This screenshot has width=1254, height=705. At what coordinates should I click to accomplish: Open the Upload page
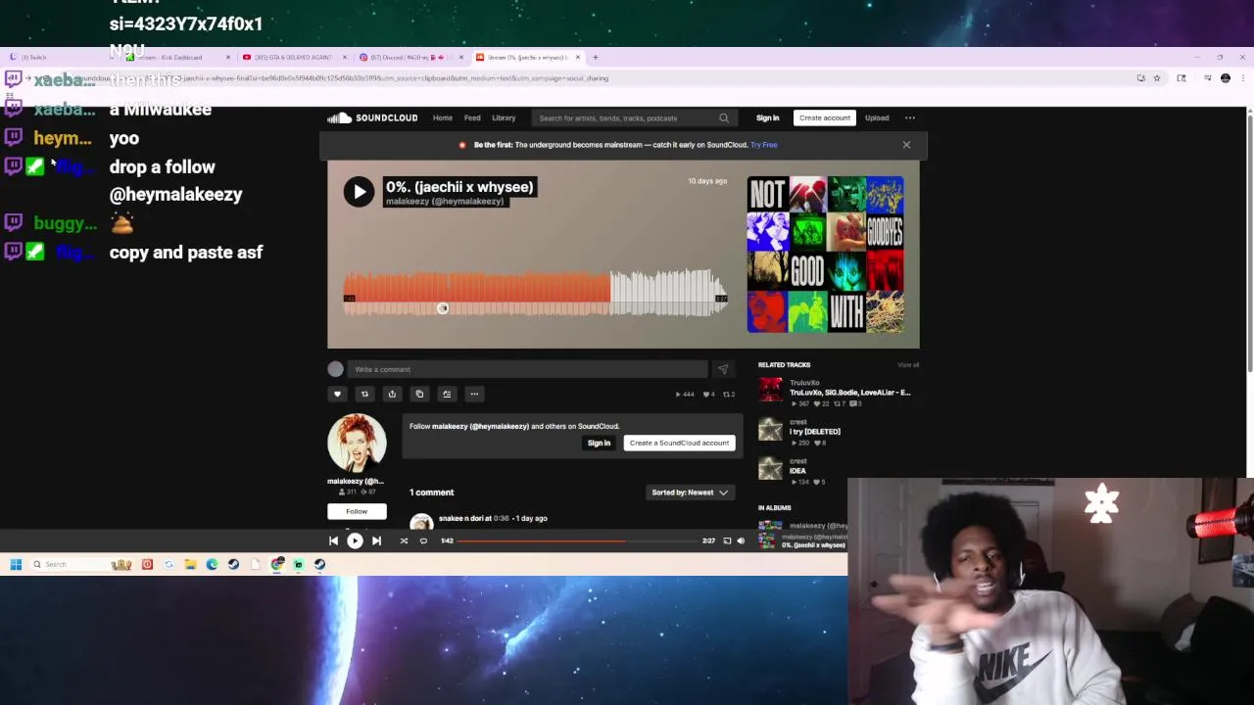pos(877,117)
